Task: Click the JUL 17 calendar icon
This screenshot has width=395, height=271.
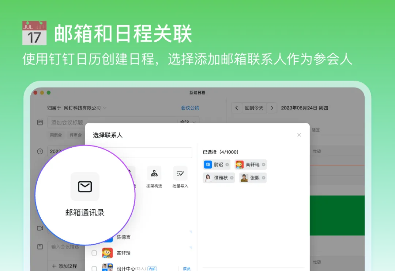Action: 34,33
